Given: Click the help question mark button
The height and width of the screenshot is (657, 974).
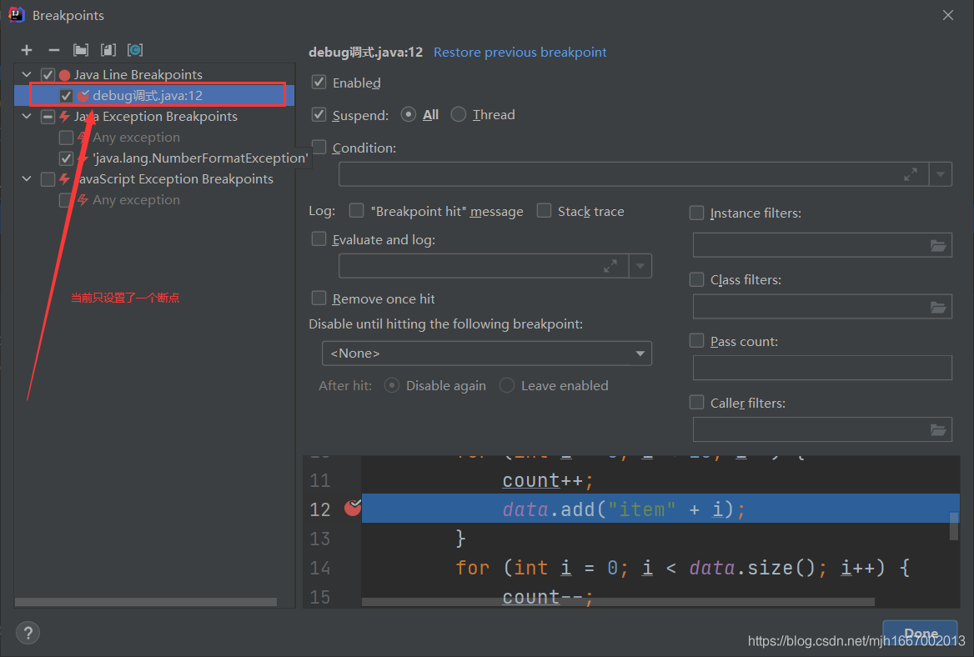Looking at the screenshot, I should point(28,633).
